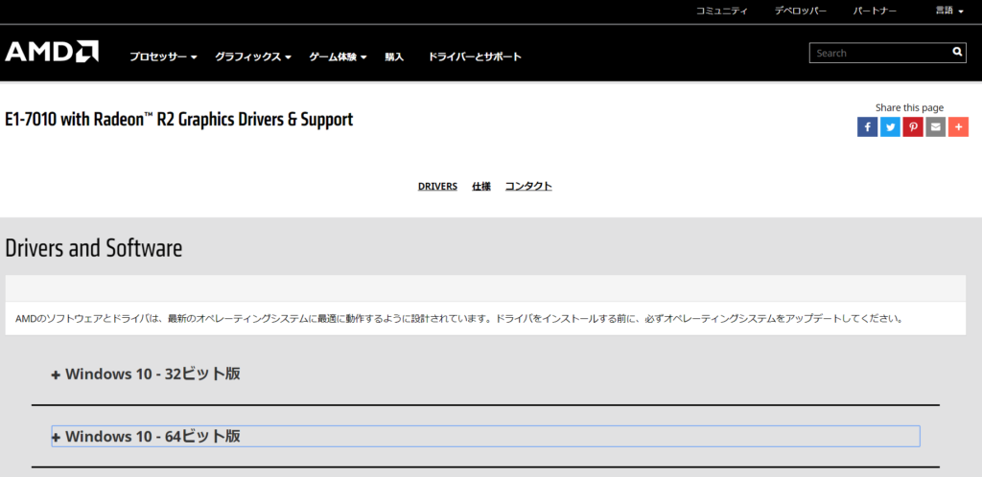Open more sharing options plus icon
This screenshot has width=982, height=477.
[958, 126]
